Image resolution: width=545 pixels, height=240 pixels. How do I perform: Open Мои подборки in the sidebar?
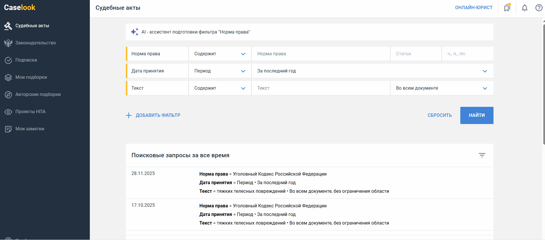tap(31, 77)
